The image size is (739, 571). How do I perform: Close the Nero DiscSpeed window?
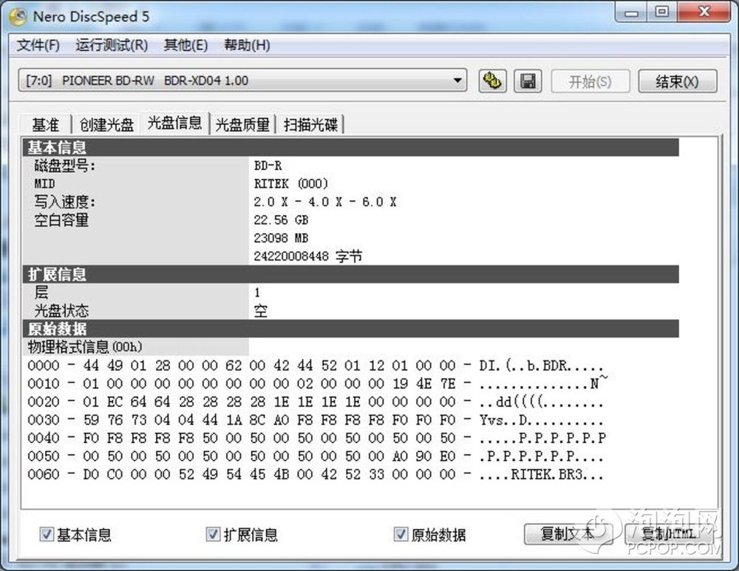tap(704, 13)
